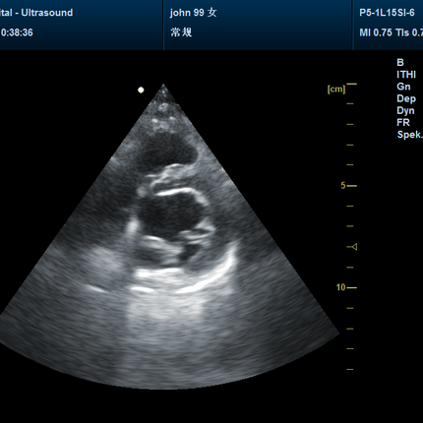Select the Gn gain parameter
The image size is (423, 423).
click(403, 87)
